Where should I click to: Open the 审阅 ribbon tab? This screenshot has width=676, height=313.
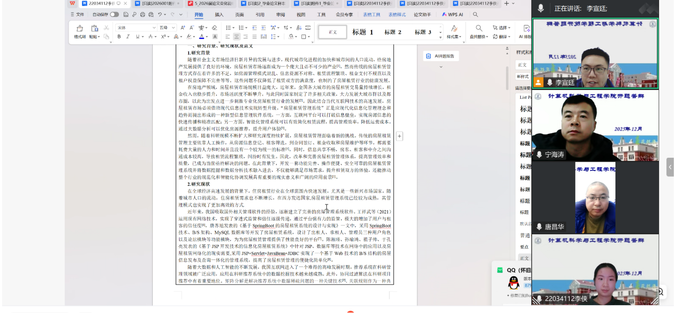pyautogui.click(x=280, y=14)
